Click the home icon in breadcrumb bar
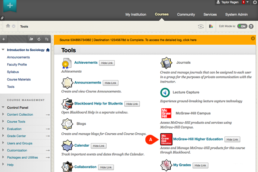 tap(8, 26)
